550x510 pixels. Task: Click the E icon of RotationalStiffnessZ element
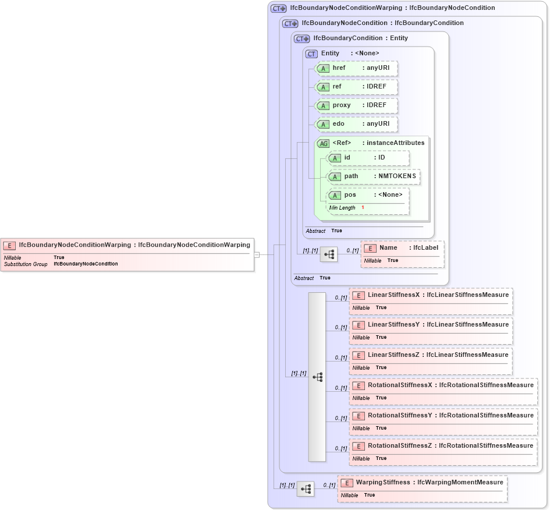(x=358, y=446)
